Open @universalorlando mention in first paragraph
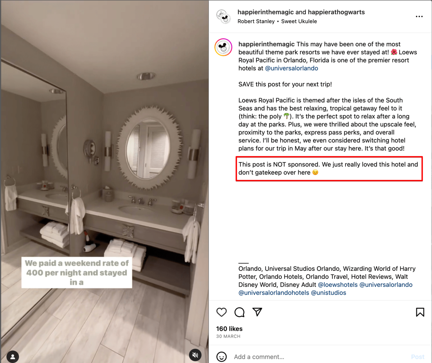 [292, 68]
